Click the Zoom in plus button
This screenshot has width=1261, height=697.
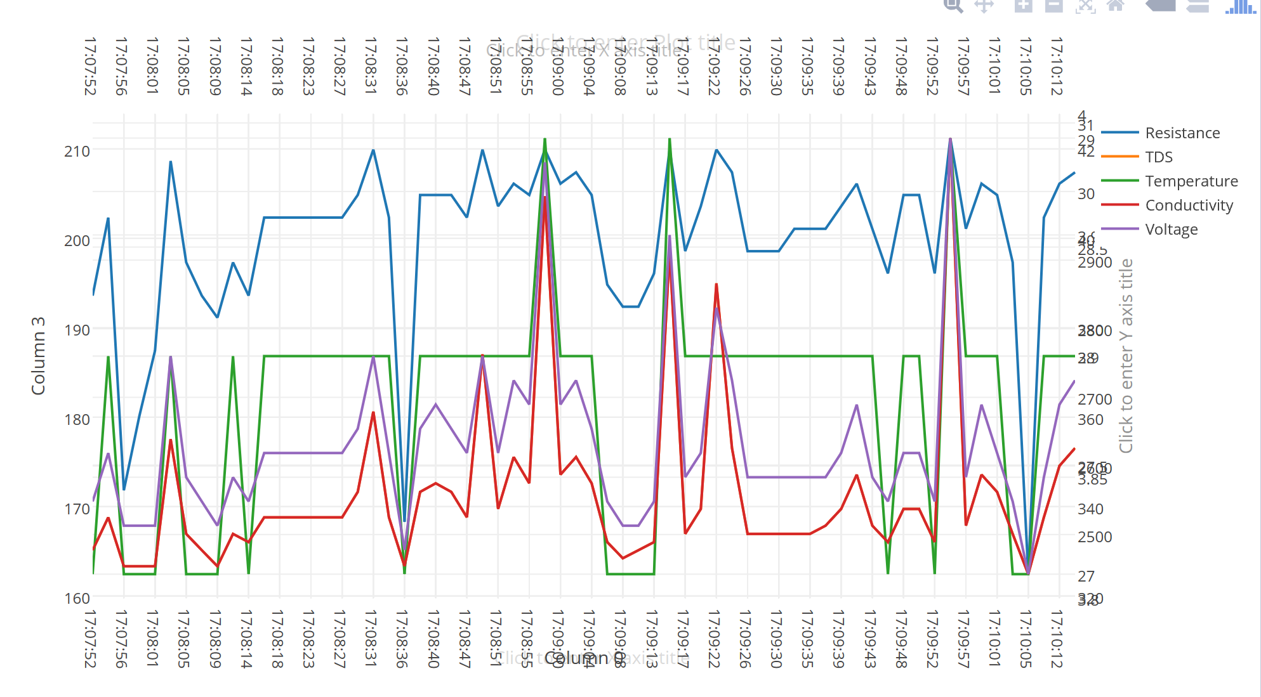pos(1023,6)
